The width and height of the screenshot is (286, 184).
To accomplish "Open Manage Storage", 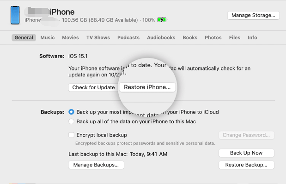I will point(253,15).
